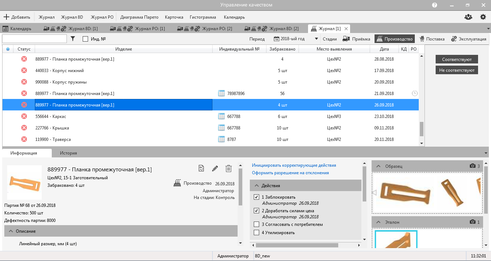Open the users group icon
491x261 pixels.
coord(468,17)
